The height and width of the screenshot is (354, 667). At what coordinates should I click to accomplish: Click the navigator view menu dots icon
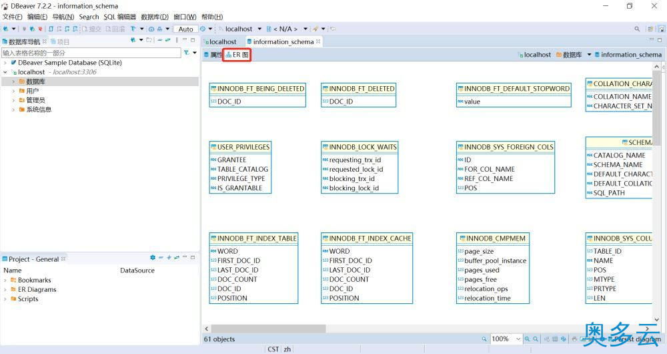(177, 40)
